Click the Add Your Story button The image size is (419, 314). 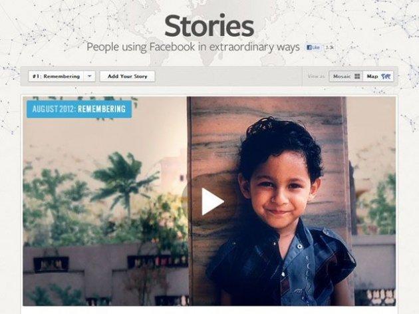click(x=128, y=77)
